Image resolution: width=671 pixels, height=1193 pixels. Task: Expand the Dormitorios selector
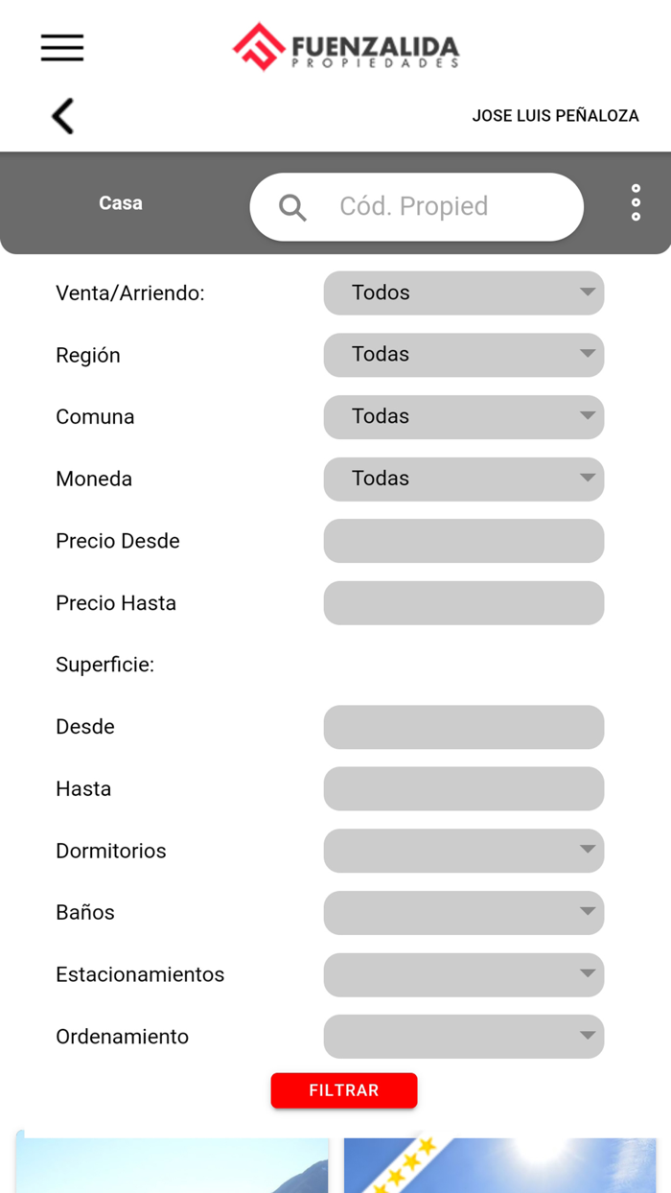586,851
